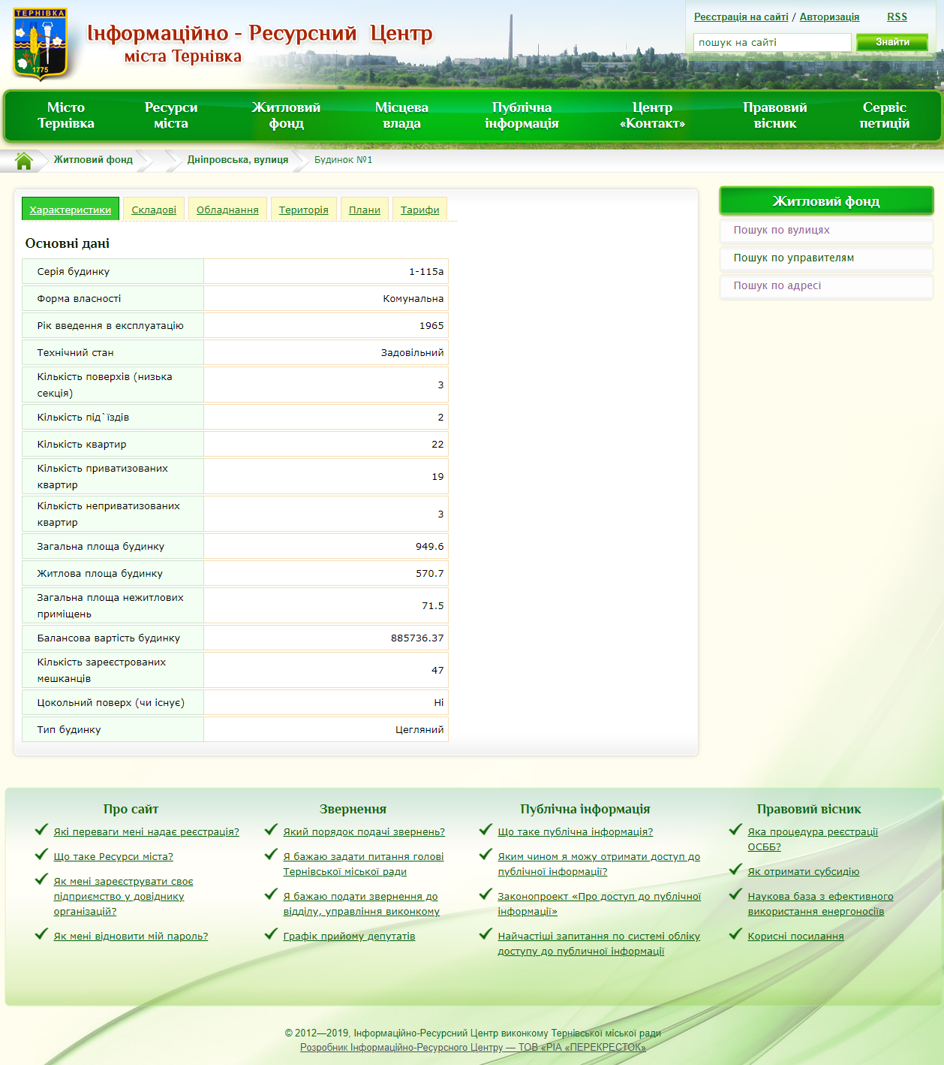The image size is (944, 1065).
Task: Click the Тип будинку value Цегляний
Action: pyautogui.click(x=419, y=730)
